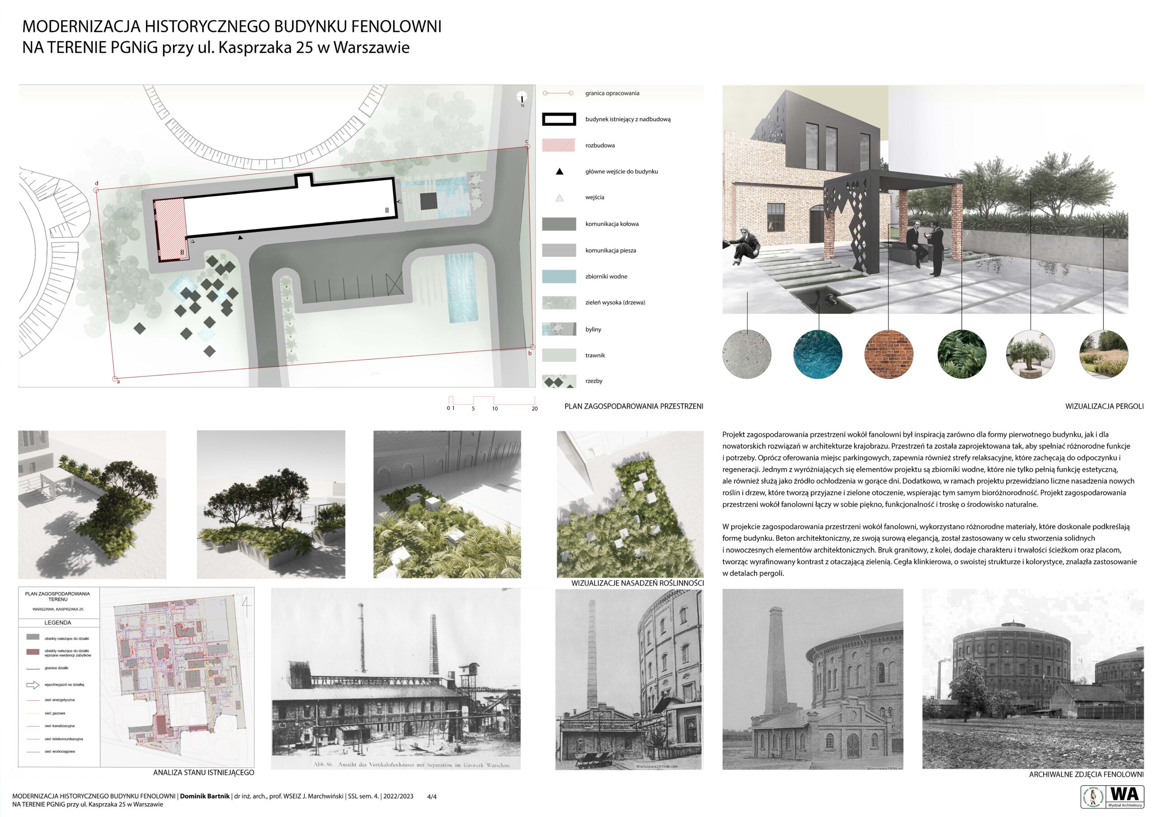Click the 'WIZUALIZACJA PERGOLI' caption

pyautogui.click(x=1105, y=407)
